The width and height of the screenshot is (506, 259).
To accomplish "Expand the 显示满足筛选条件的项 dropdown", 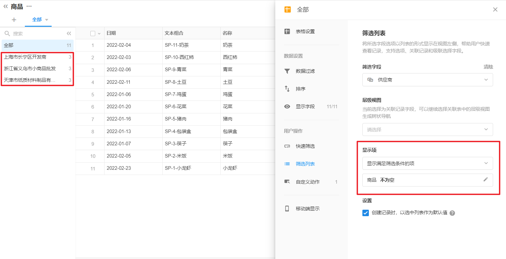I will [427, 163].
